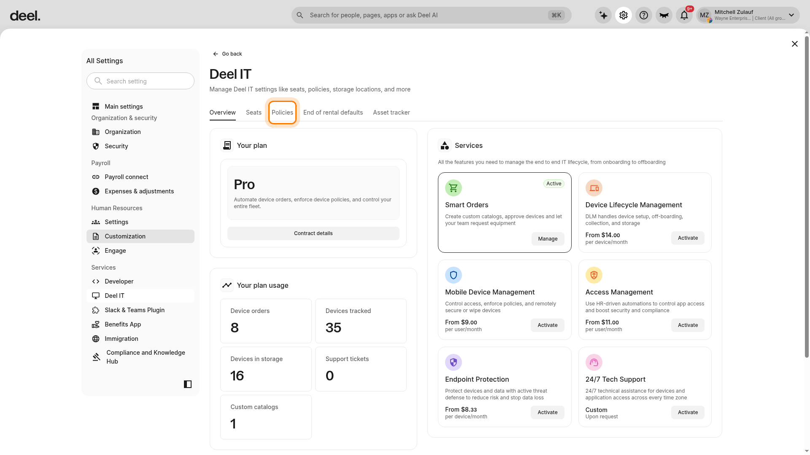
Task: Click the hide-visibility eye icon in top bar
Action: point(664,15)
